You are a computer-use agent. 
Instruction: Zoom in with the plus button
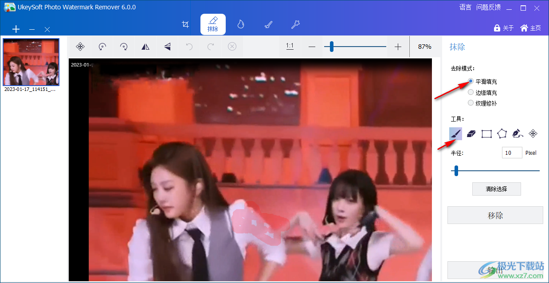pyautogui.click(x=398, y=47)
